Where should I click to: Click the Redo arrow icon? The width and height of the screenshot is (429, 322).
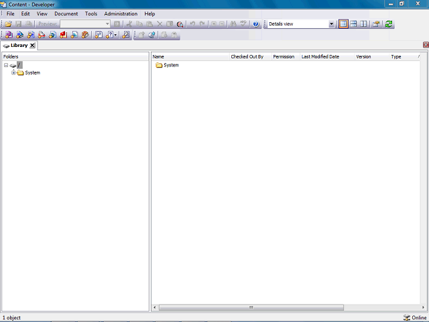click(x=202, y=24)
